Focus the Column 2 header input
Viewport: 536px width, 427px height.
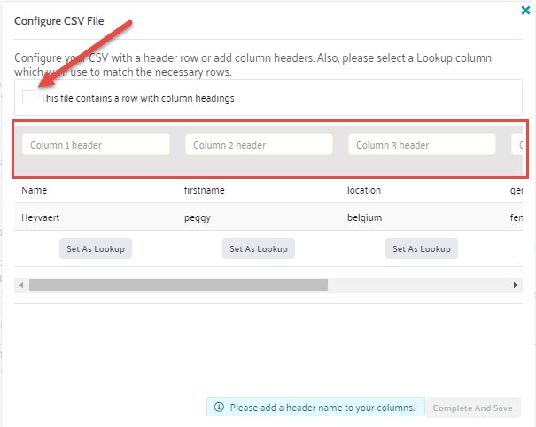tap(259, 145)
